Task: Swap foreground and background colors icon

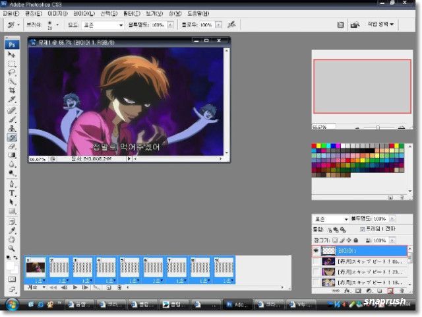Action: point(16,258)
